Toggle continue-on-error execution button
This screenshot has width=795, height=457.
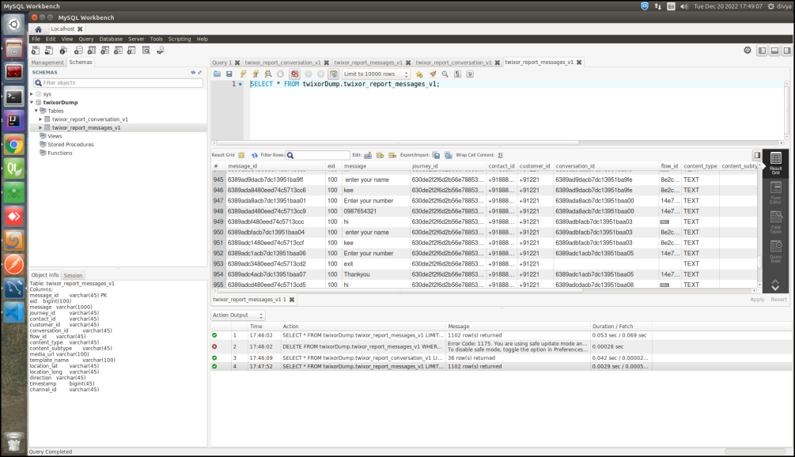tap(294, 74)
